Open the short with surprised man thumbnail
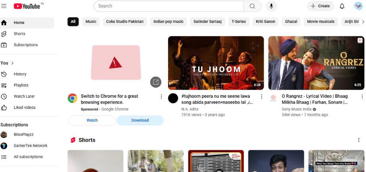The width and height of the screenshot is (366, 172). point(276,161)
